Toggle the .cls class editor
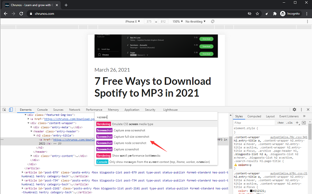 click(x=289, y=122)
